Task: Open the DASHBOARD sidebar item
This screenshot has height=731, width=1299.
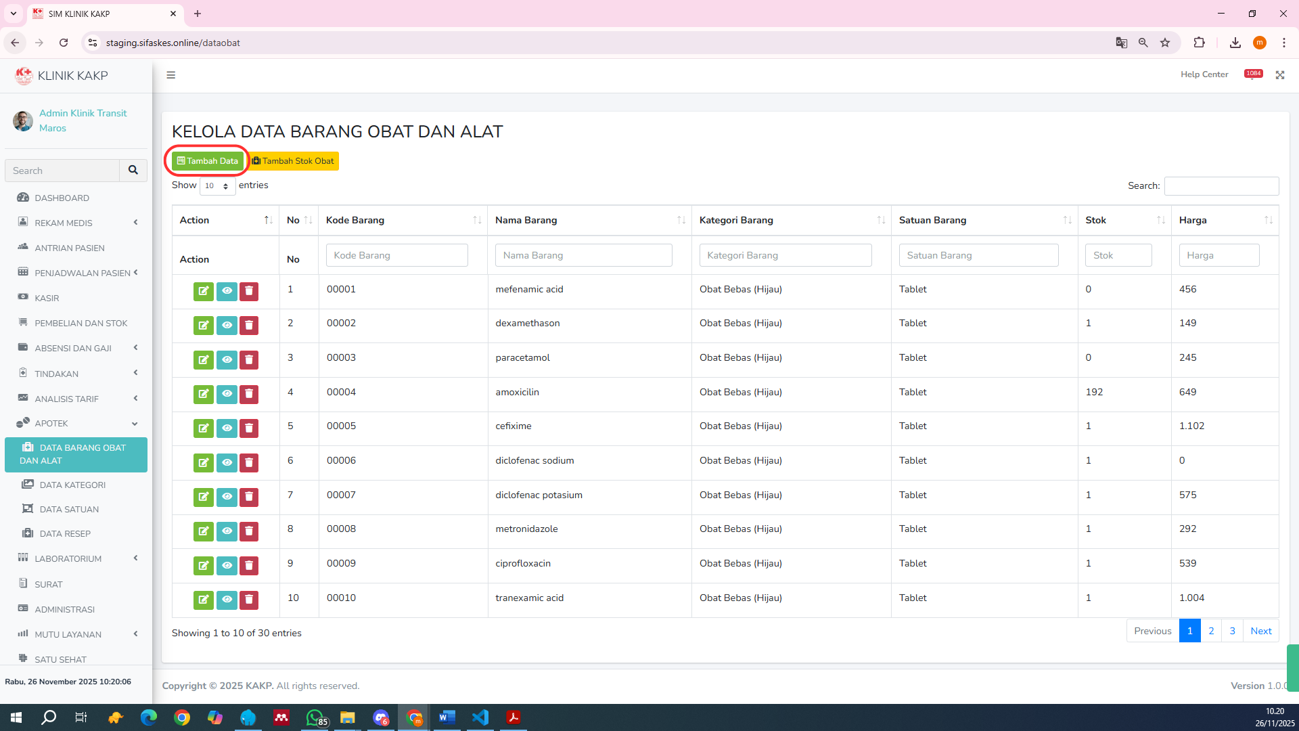Action: coord(62,198)
